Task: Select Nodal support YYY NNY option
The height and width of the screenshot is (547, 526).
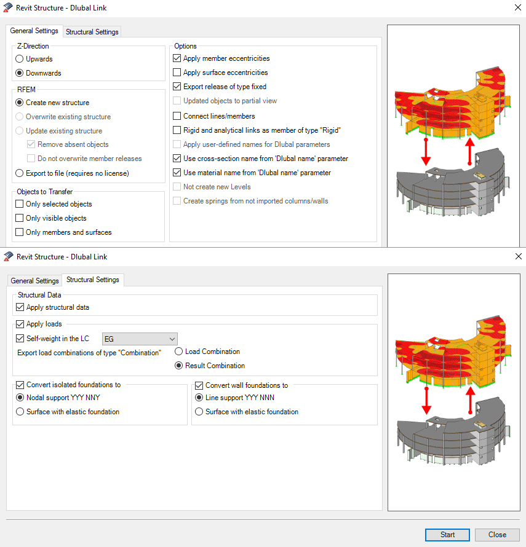Action: (x=20, y=397)
